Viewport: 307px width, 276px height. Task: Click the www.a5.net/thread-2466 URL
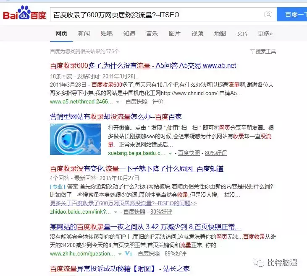(x=81, y=102)
